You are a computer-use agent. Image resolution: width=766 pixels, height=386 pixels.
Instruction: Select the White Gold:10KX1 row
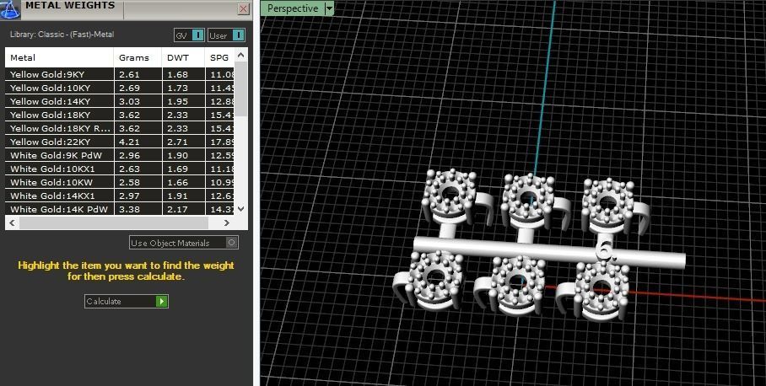[120, 169]
